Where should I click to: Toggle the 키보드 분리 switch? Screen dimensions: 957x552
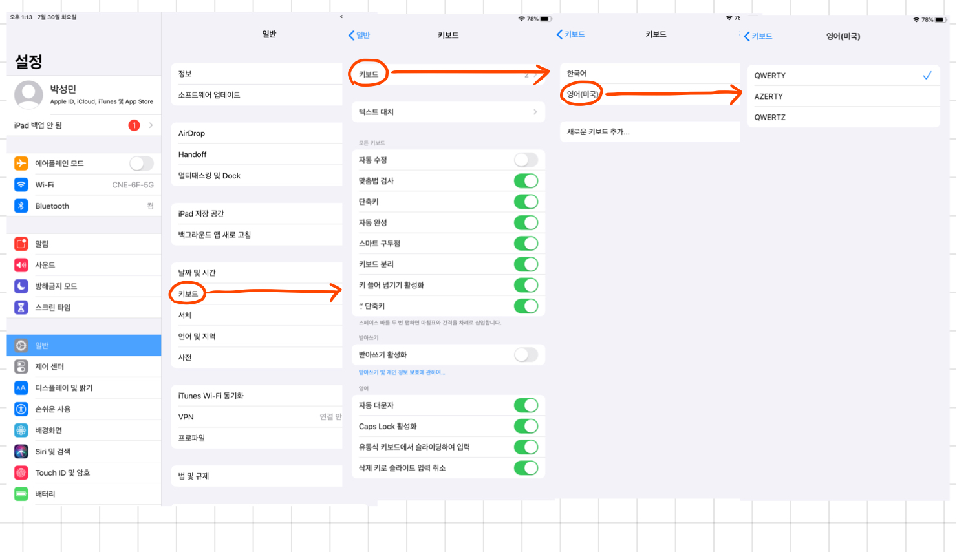tap(526, 264)
